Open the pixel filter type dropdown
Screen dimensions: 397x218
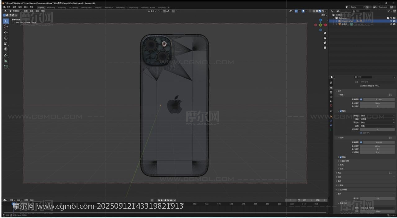(x=377, y=208)
